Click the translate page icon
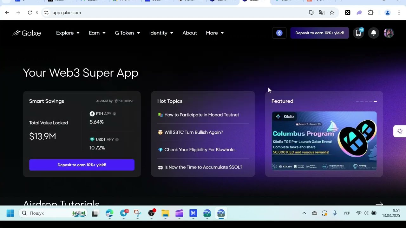This screenshot has height=228, width=406. pyautogui.click(x=322, y=13)
